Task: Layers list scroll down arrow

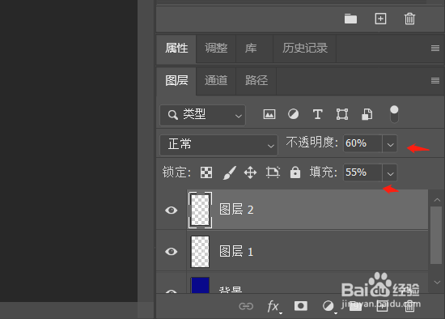Action: 437,283
